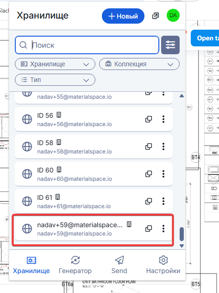219x293 pixels.
Task: Switch to the Генератор tab
Action: point(75,265)
